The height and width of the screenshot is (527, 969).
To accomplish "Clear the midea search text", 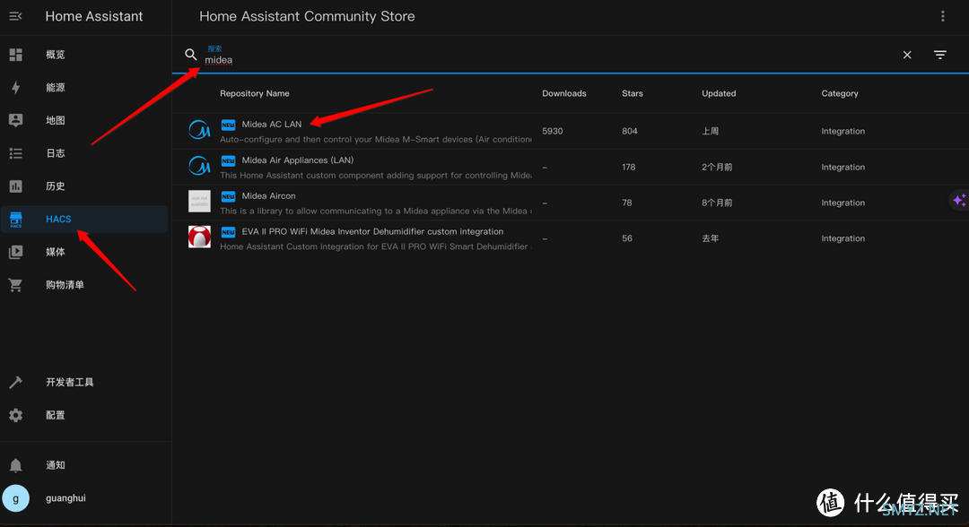I will [906, 55].
